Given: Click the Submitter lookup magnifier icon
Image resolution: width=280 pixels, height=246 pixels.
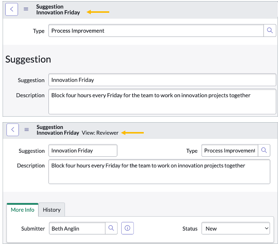Looking at the screenshot, I should pos(111,228).
